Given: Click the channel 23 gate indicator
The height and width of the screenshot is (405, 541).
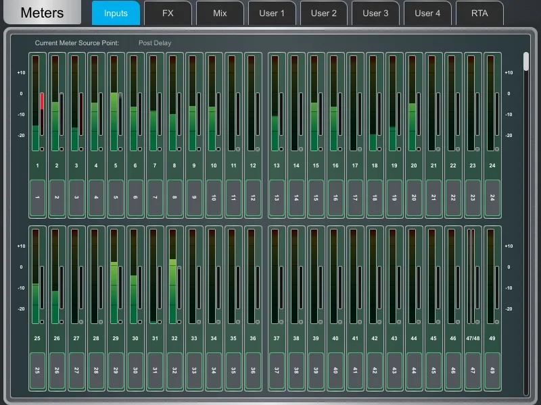Looking at the screenshot, I should 477,149.
